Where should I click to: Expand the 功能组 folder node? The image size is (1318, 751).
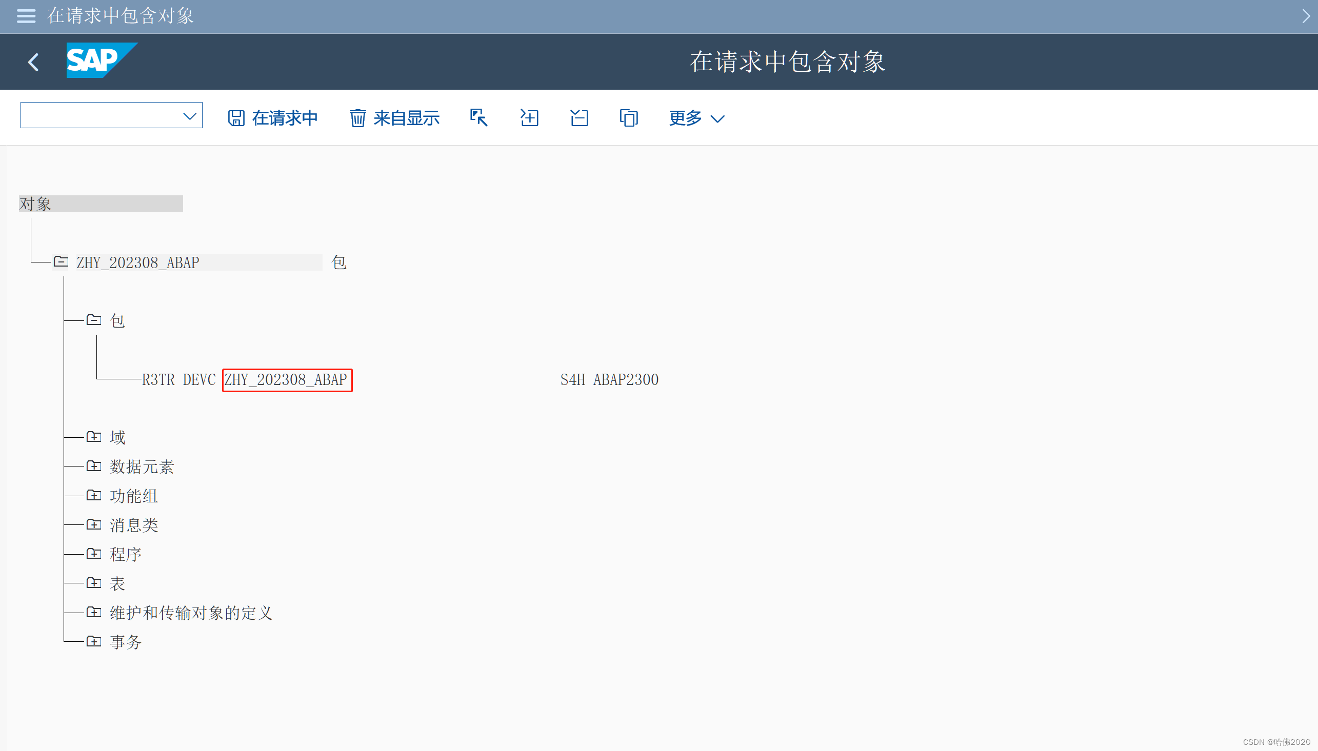click(94, 496)
